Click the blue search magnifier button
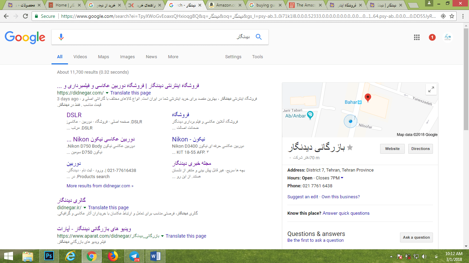469x263 pixels. [x=259, y=37]
